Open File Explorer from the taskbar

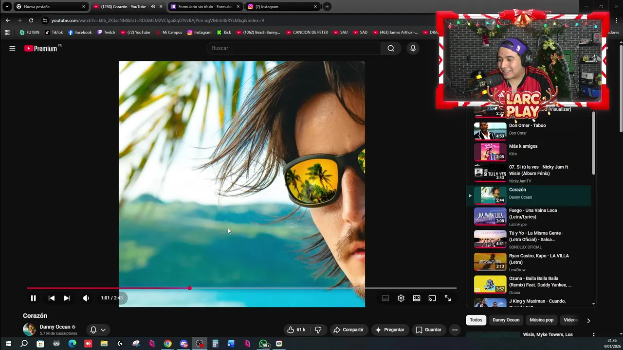(x=104, y=344)
